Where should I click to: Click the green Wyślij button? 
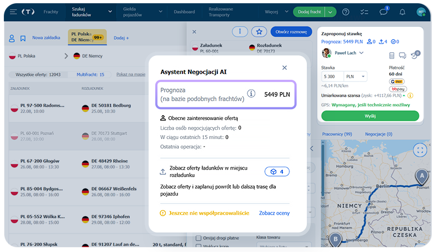[x=370, y=116]
